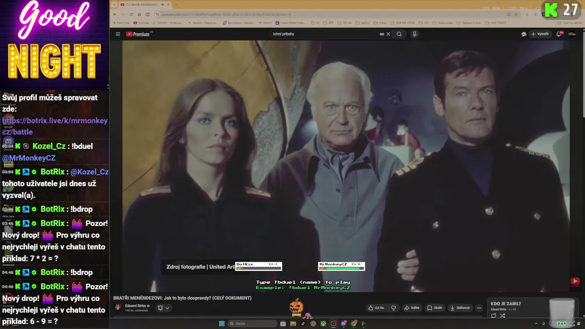Mute the tab via its speaker icon
This screenshot has height=329, width=585.
(163, 5)
